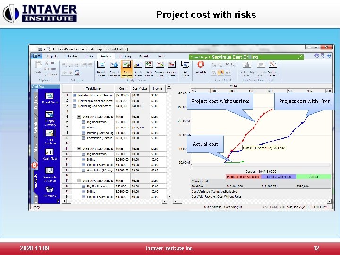The height and width of the screenshot is (255, 340).
Task: Close the green Current Project banner
Action: (300, 57)
